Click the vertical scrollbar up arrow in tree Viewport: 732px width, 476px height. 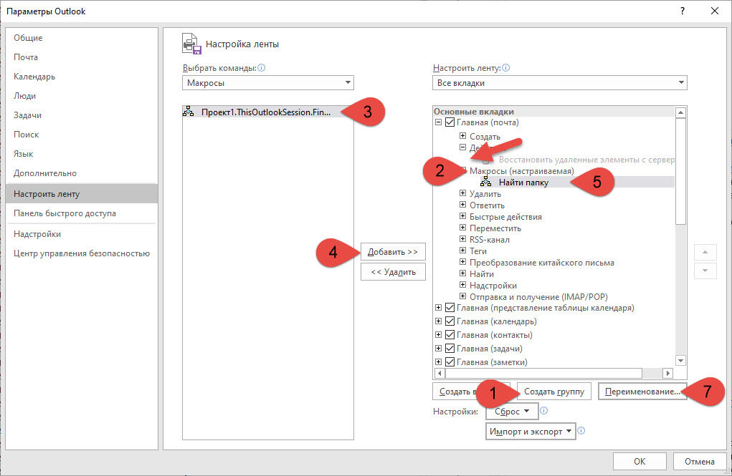[680, 112]
